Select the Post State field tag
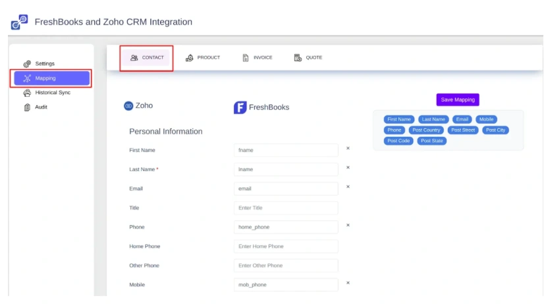 pos(431,141)
